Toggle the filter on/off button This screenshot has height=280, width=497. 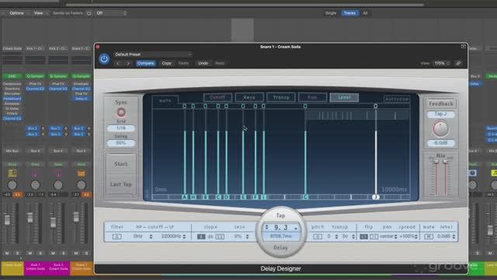[x=116, y=236]
